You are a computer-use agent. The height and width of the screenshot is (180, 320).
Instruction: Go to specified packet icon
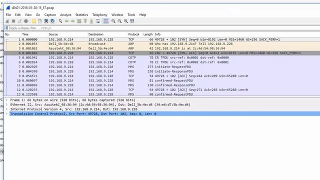(x=79, y=21)
